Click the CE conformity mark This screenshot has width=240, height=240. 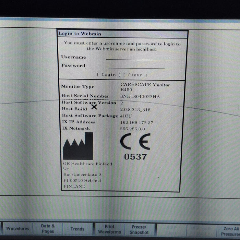point(135,141)
